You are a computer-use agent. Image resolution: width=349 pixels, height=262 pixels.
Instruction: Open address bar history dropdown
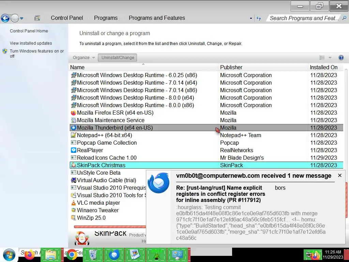pos(251,18)
